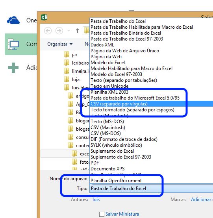Enable the Salvar Miniatura checkbox
Image resolution: width=213 pixels, height=218 pixels.
point(102,214)
